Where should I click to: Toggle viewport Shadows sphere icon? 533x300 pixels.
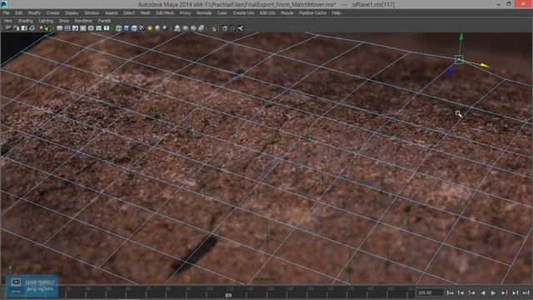point(157,28)
